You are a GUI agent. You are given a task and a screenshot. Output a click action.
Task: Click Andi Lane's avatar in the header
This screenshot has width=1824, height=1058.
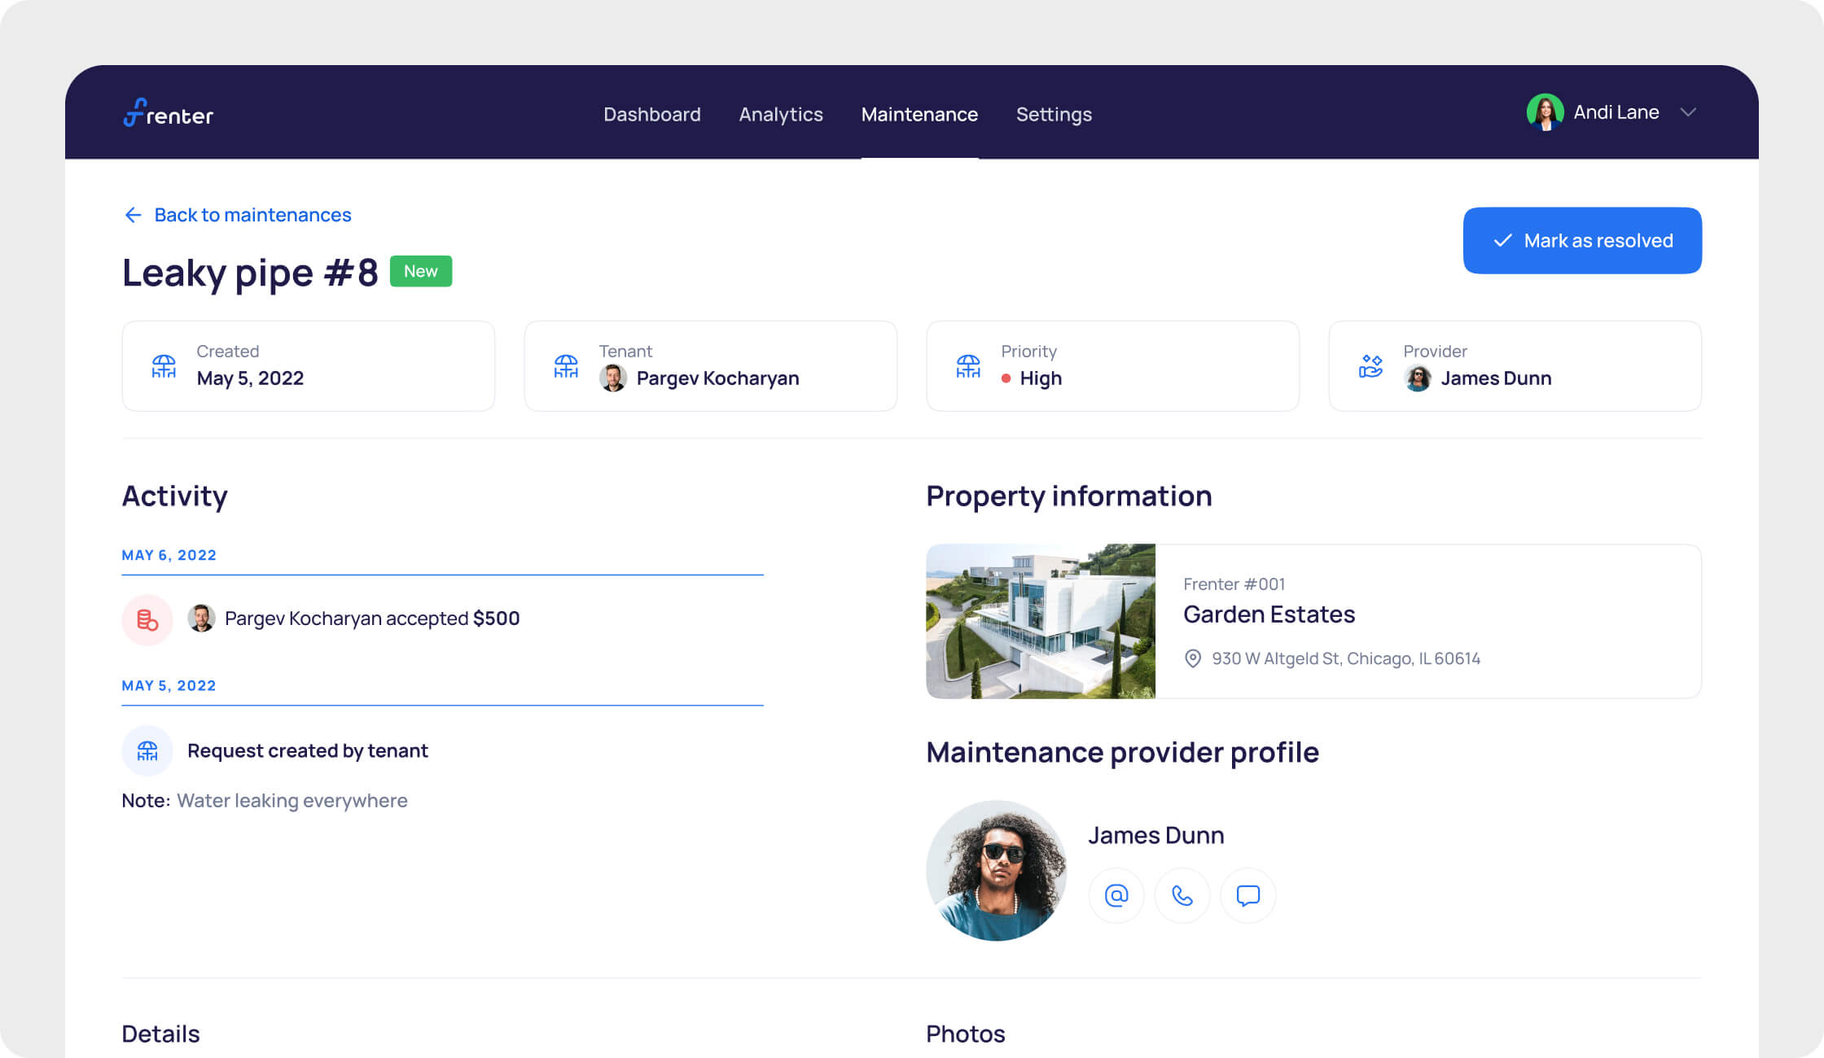1545,112
